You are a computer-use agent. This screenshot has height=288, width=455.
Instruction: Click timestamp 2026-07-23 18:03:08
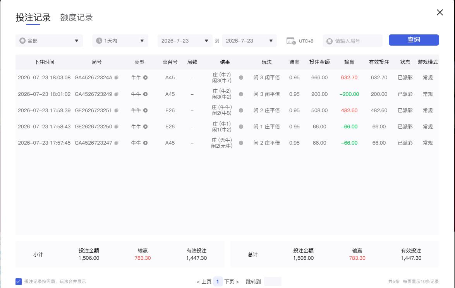(44, 78)
